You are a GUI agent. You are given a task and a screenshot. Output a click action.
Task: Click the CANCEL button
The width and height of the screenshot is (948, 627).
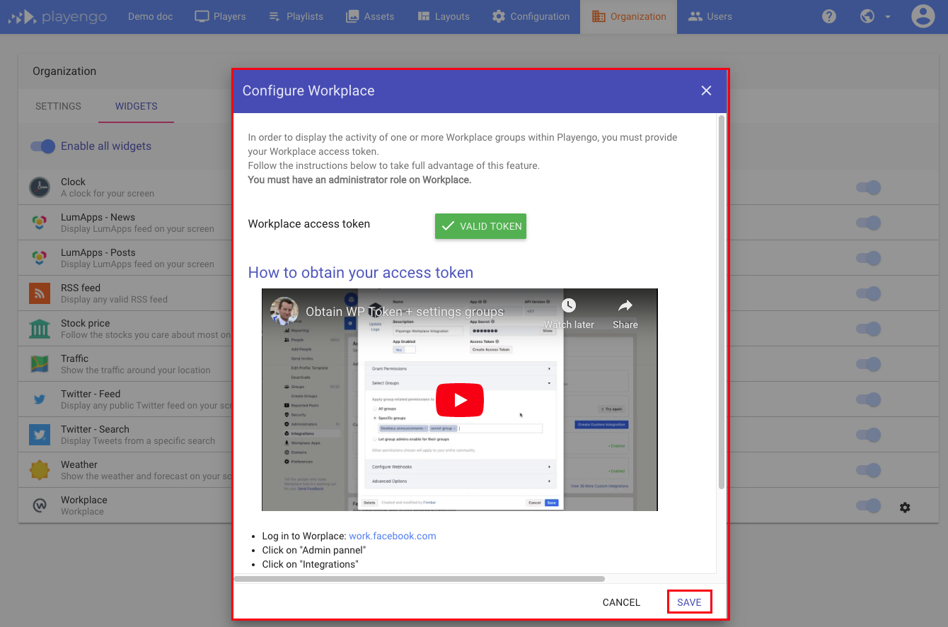[621, 602]
